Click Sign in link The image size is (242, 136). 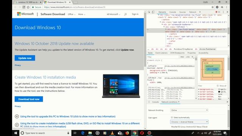coord(135,14)
